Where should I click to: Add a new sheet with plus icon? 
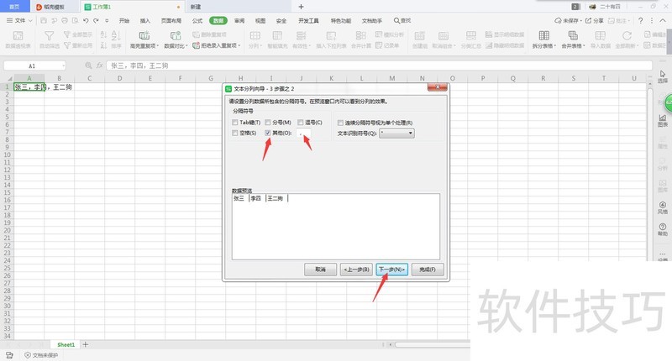click(x=86, y=344)
